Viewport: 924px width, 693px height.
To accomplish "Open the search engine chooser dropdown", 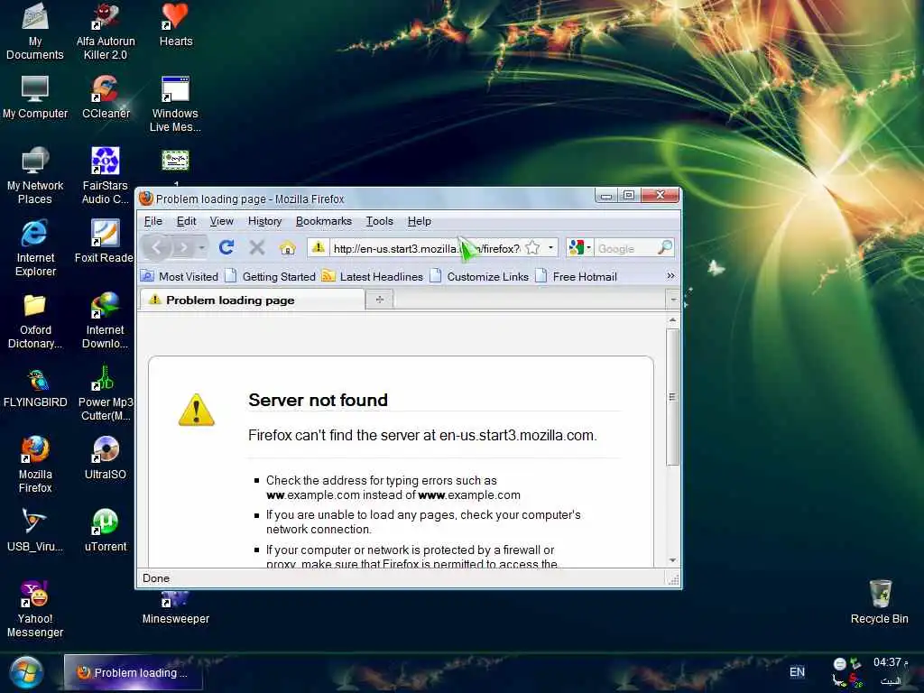I will point(580,248).
